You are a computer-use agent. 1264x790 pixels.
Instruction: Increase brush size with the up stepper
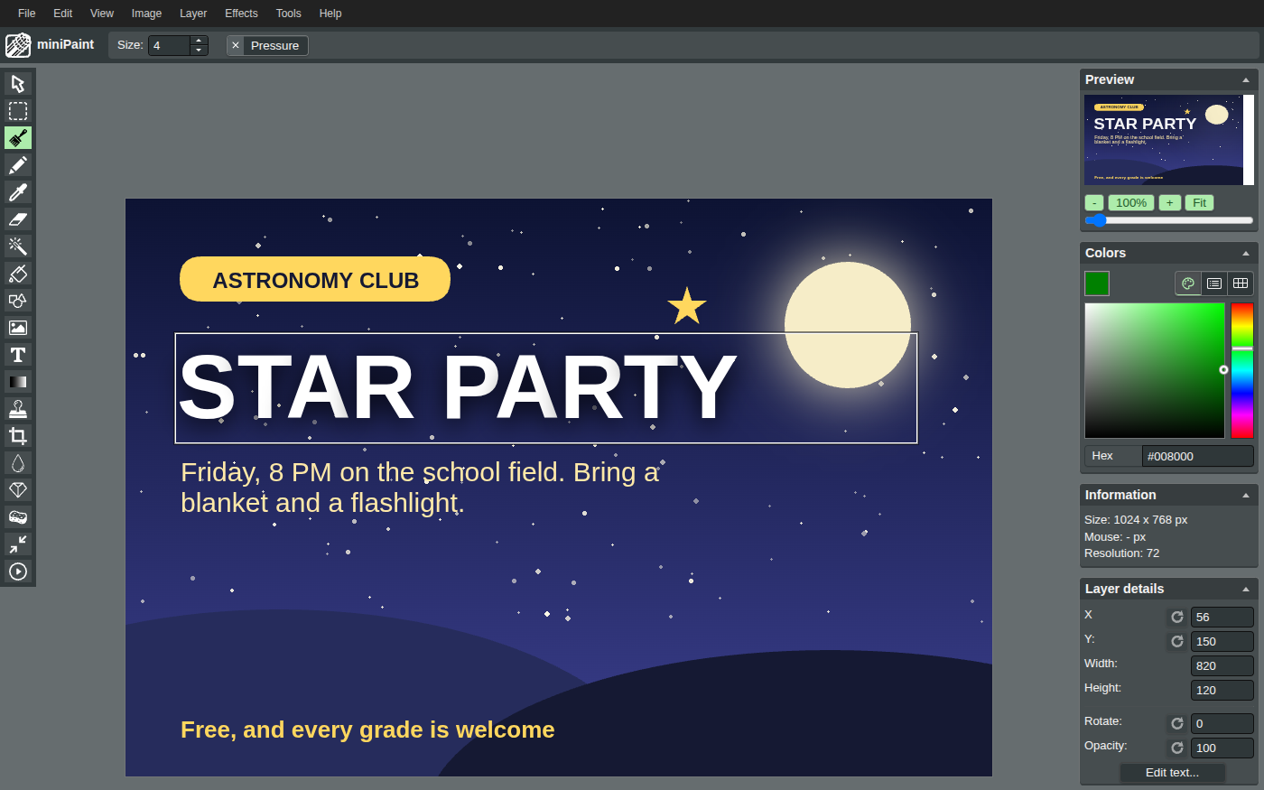(199, 41)
